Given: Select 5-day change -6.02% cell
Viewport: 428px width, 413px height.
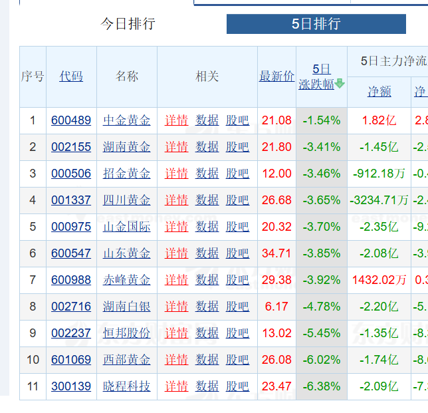Looking at the screenshot, I should coord(322,360).
